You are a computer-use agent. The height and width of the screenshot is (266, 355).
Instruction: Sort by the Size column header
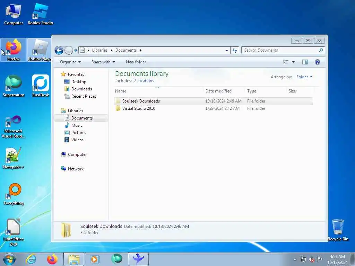(x=300, y=91)
